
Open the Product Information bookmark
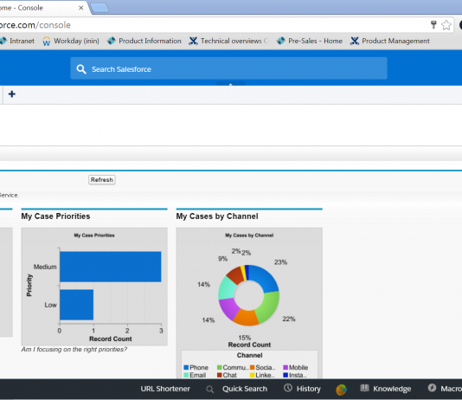pyautogui.click(x=144, y=41)
